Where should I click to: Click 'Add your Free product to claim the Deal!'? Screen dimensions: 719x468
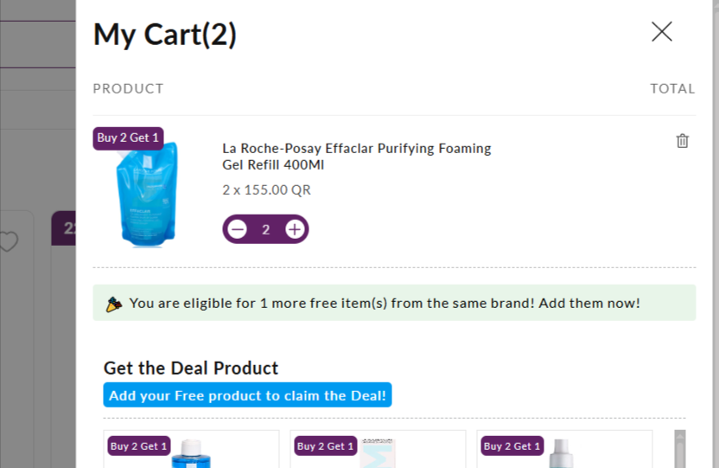tap(247, 395)
